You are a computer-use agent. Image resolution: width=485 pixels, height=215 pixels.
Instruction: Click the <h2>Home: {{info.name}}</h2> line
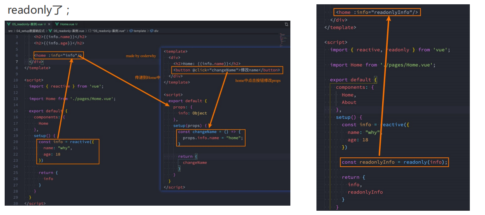pyautogui.click(x=207, y=64)
